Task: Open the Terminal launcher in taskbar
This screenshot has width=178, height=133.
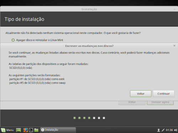Action: pos(31,130)
